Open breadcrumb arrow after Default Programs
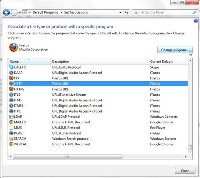This screenshot has height=178, width=200. (61, 12)
